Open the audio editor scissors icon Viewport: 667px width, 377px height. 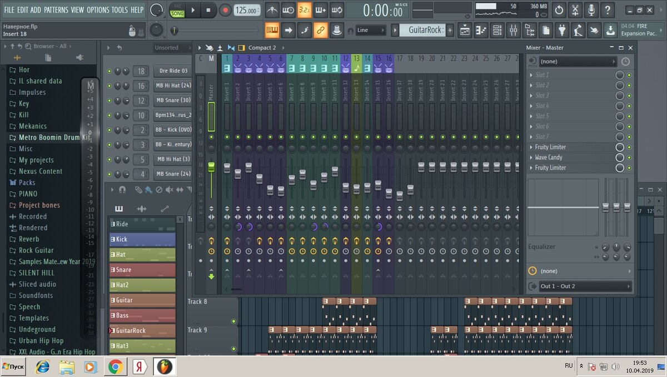pyautogui.click(x=575, y=9)
